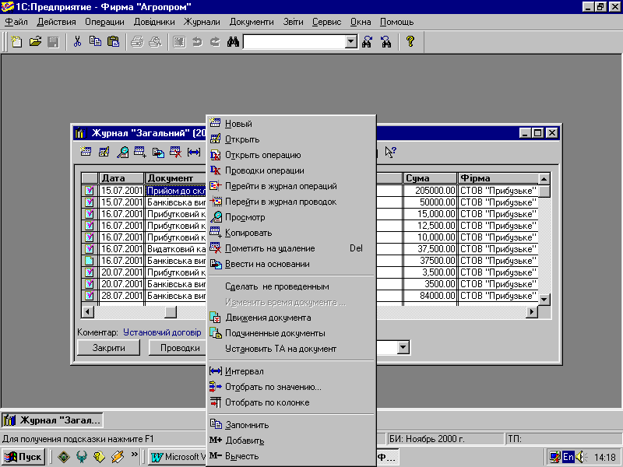
Task: Select Подчиненные документы
Action: 290,333
